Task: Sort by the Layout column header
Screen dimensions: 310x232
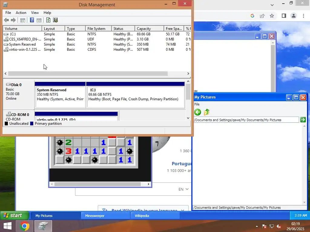Action: pos(53,29)
